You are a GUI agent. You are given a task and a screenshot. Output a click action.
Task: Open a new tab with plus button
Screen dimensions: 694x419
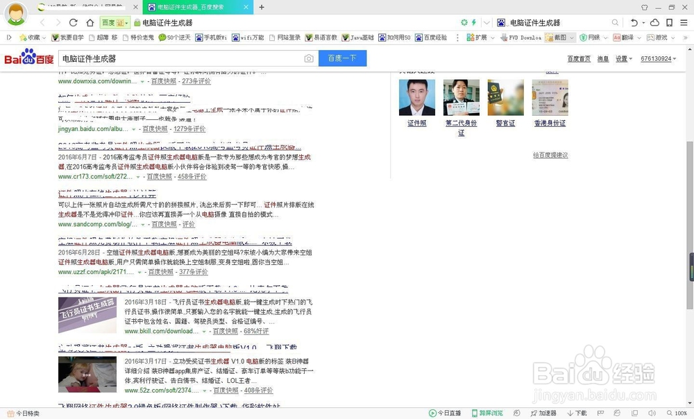[262, 7]
